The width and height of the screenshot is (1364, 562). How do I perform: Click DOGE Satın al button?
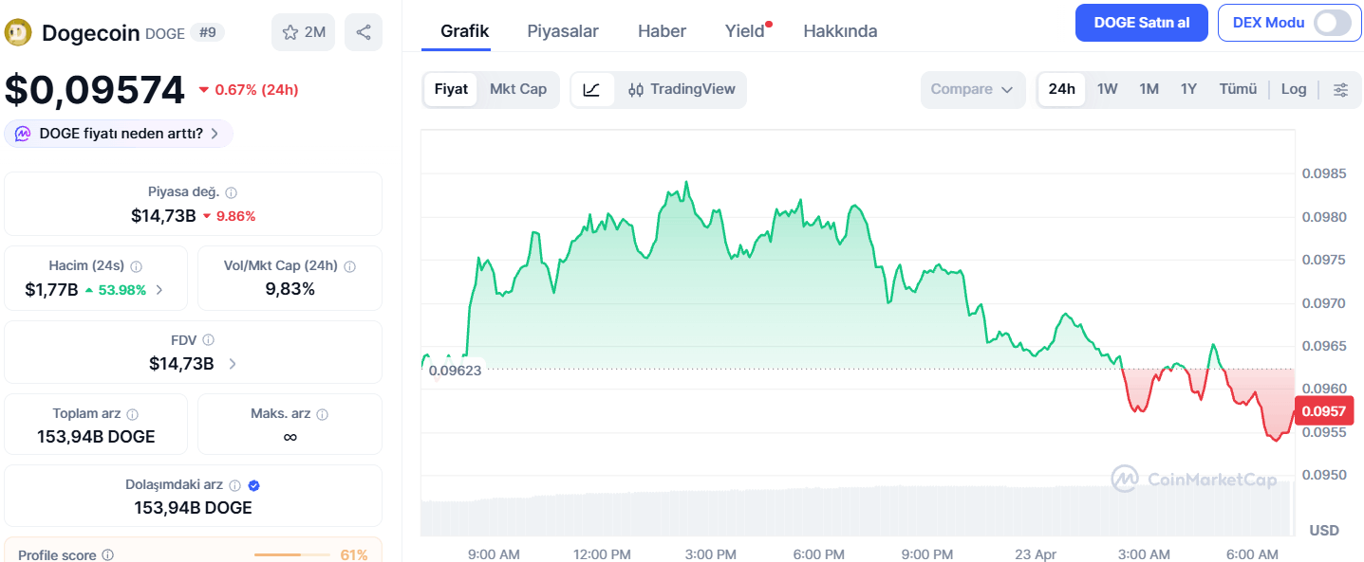click(x=1141, y=23)
